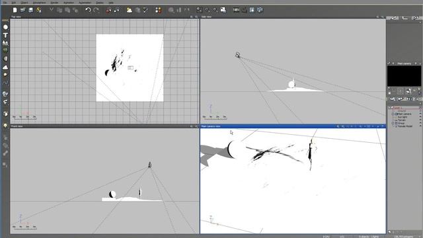423x238 pixels.
Task: Select first world browser tab above Layer 1
Action: [392, 99]
